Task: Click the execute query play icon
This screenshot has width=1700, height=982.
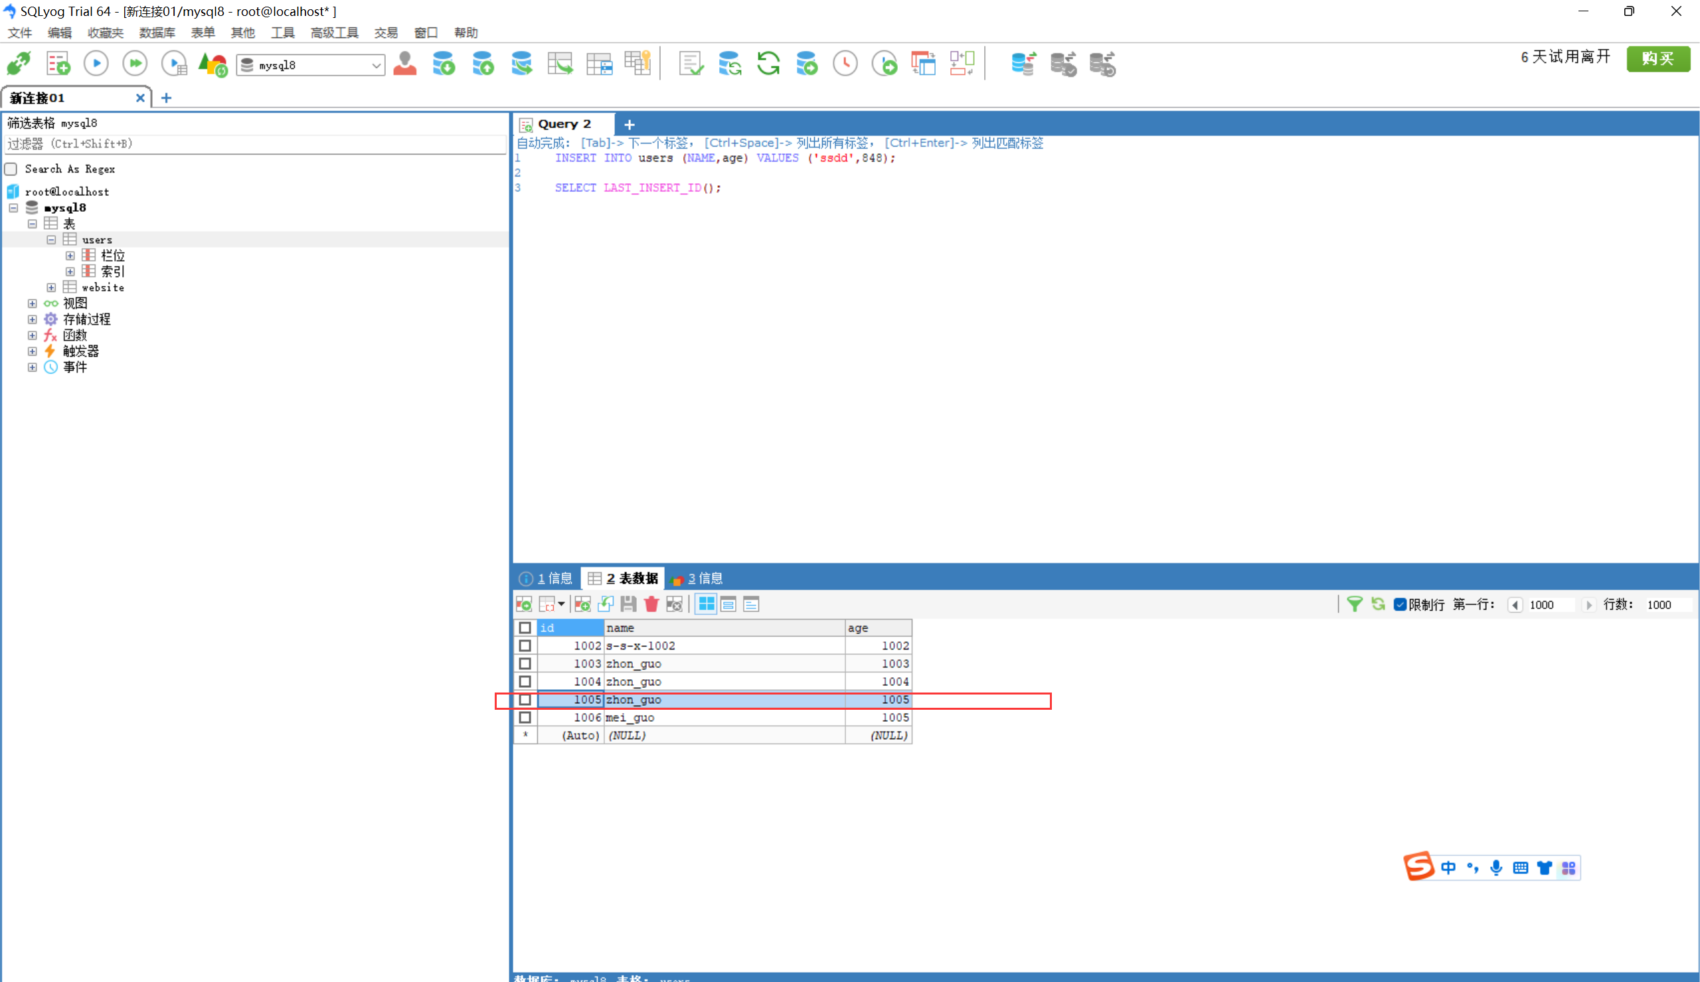Action: 96,64
